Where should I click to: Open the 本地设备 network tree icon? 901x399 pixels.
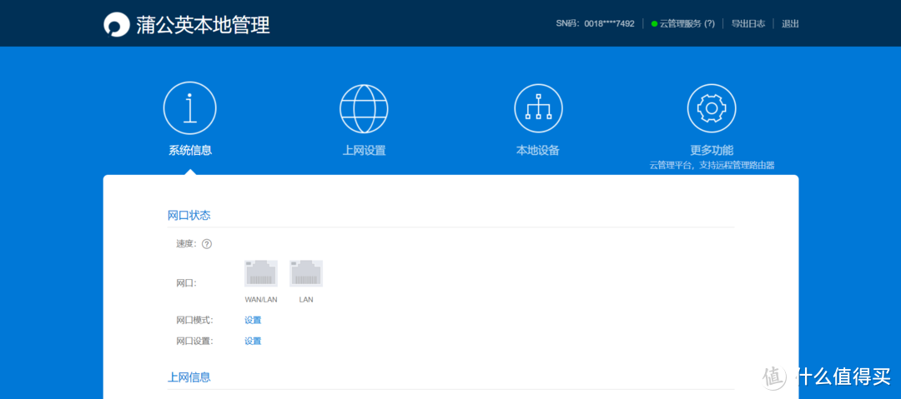coord(538,108)
